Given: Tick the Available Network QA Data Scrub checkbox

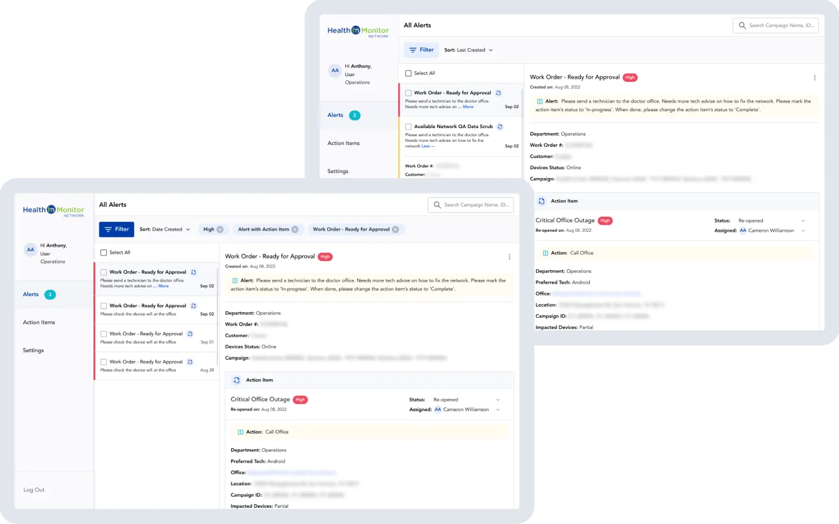Looking at the screenshot, I should [x=408, y=127].
